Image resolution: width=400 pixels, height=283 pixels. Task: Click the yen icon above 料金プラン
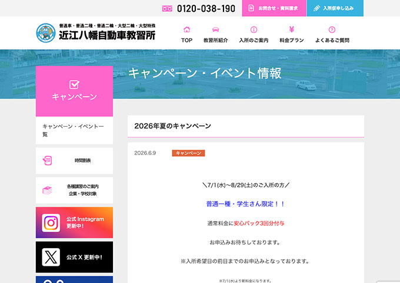pyautogui.click(x=292, y=29)
